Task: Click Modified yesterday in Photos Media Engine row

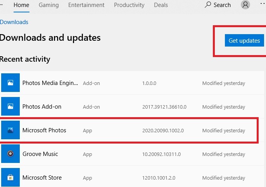Action: [224, 83]
